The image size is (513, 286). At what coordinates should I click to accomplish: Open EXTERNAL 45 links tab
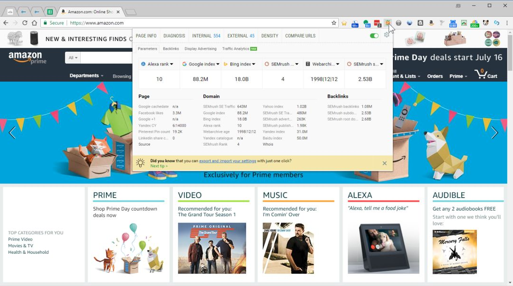click(241, 36)
